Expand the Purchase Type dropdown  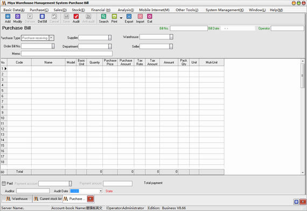tap(51, 38)
